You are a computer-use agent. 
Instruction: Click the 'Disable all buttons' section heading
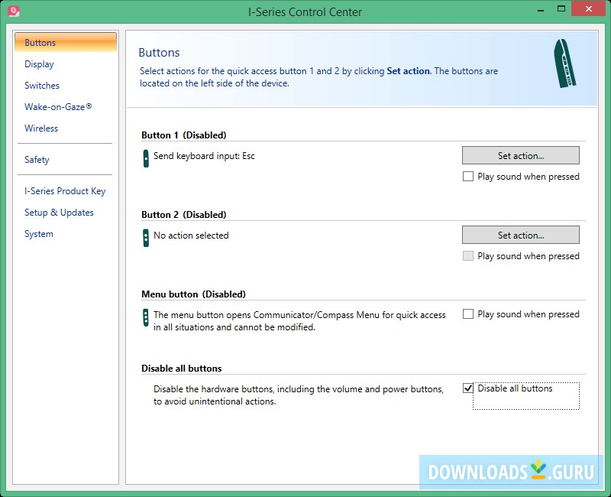click(182, 369)
